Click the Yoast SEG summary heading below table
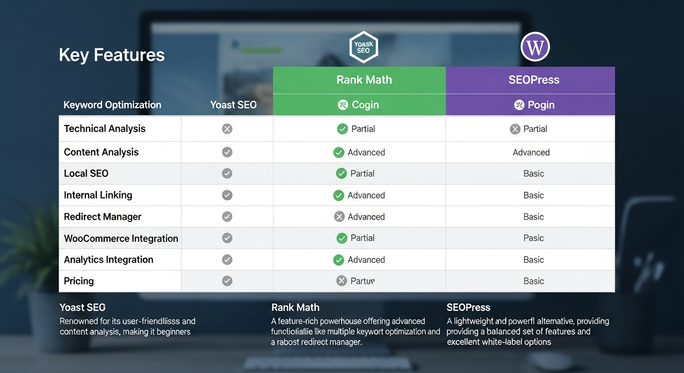 click(83, 307)
